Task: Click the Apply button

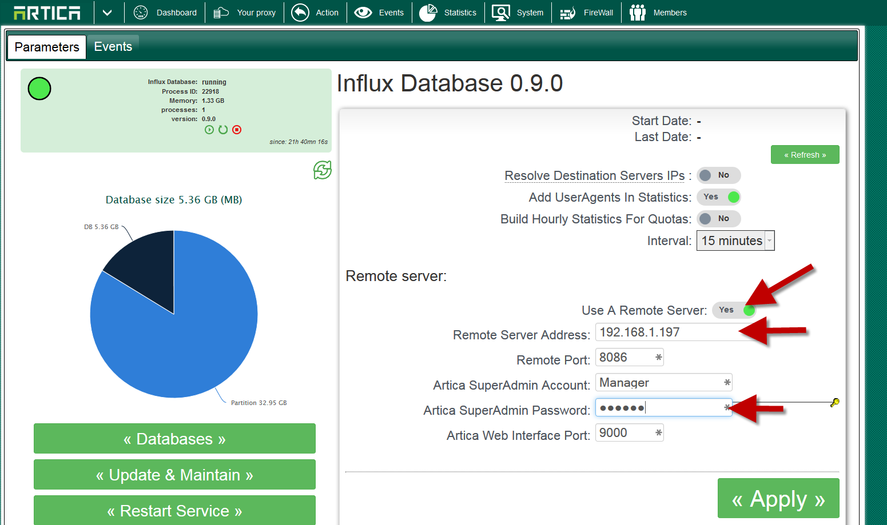Action: pyautogui.click(x=778, y=499)
